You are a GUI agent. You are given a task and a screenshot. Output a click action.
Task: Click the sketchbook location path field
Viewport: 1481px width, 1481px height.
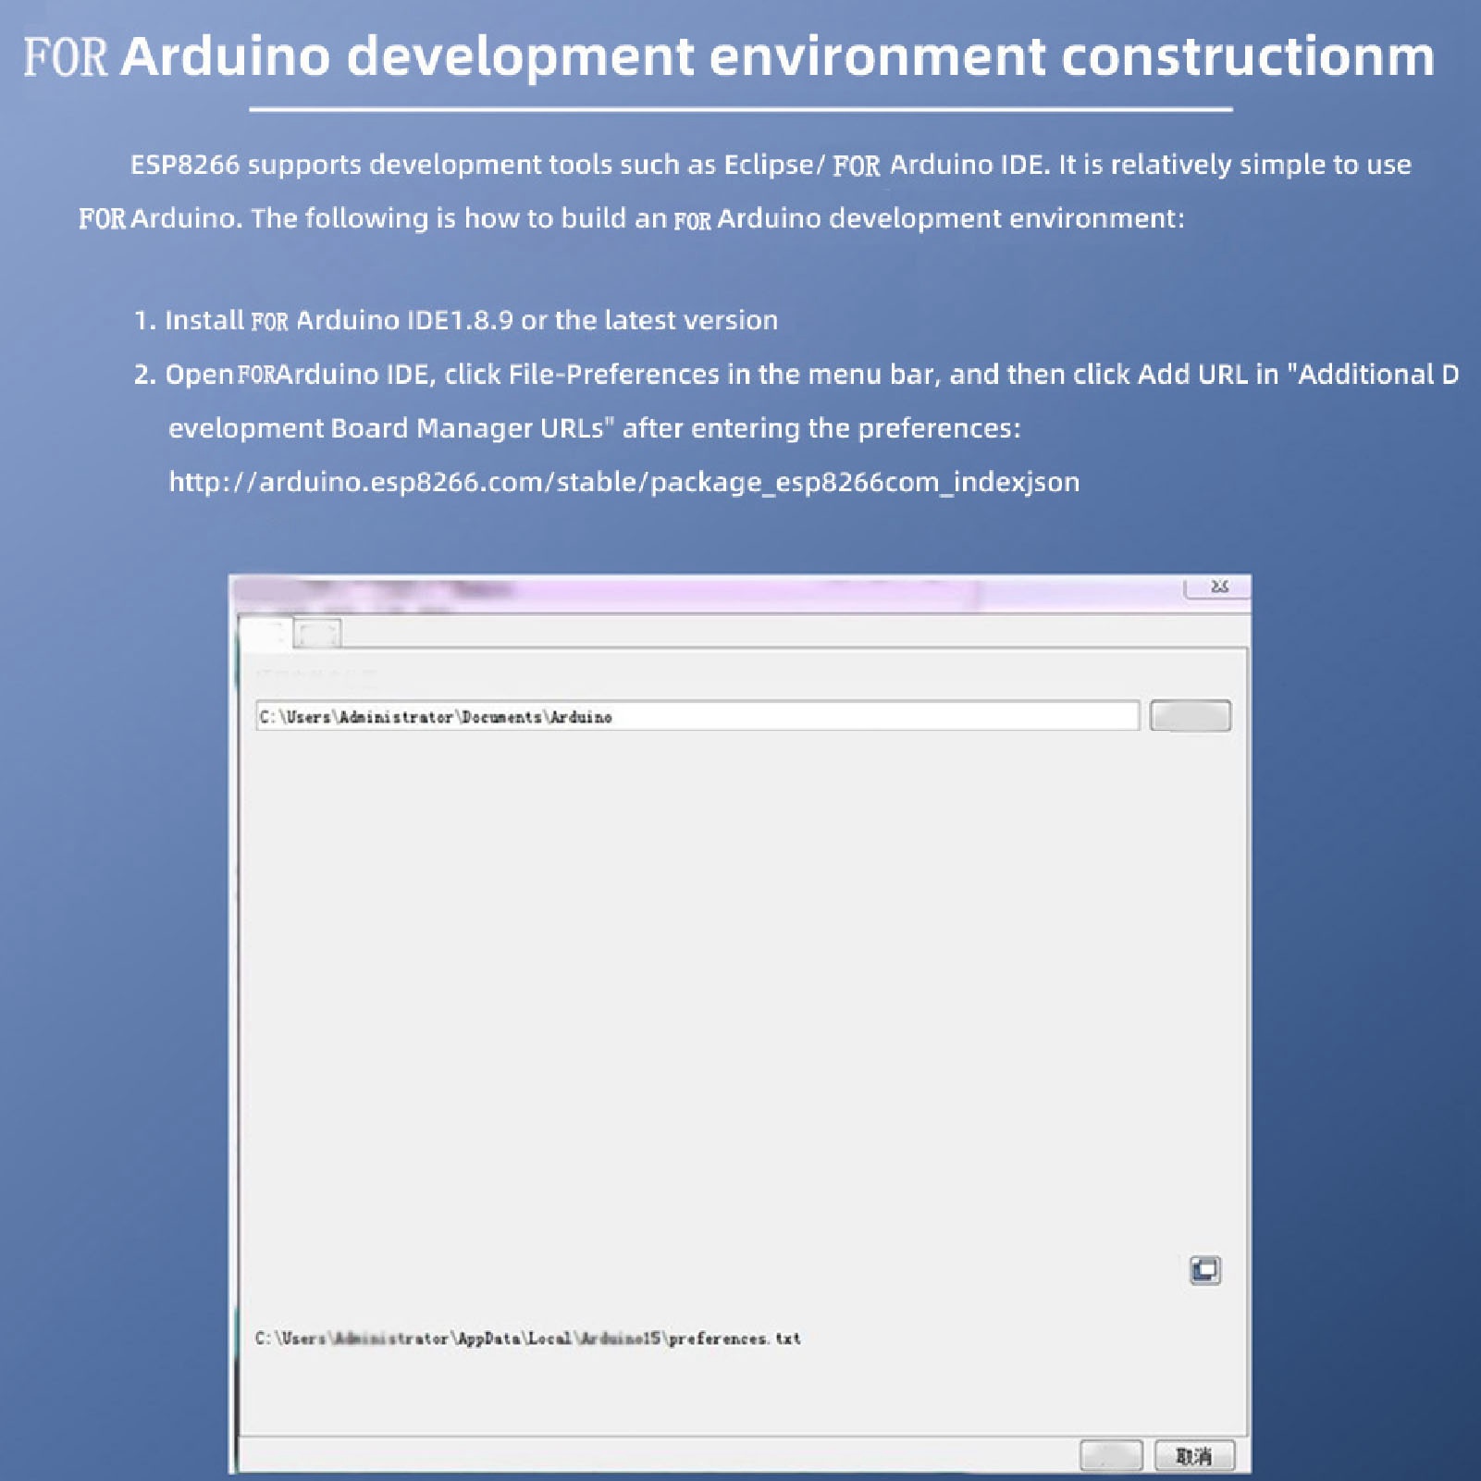click(x=697, y=716)
